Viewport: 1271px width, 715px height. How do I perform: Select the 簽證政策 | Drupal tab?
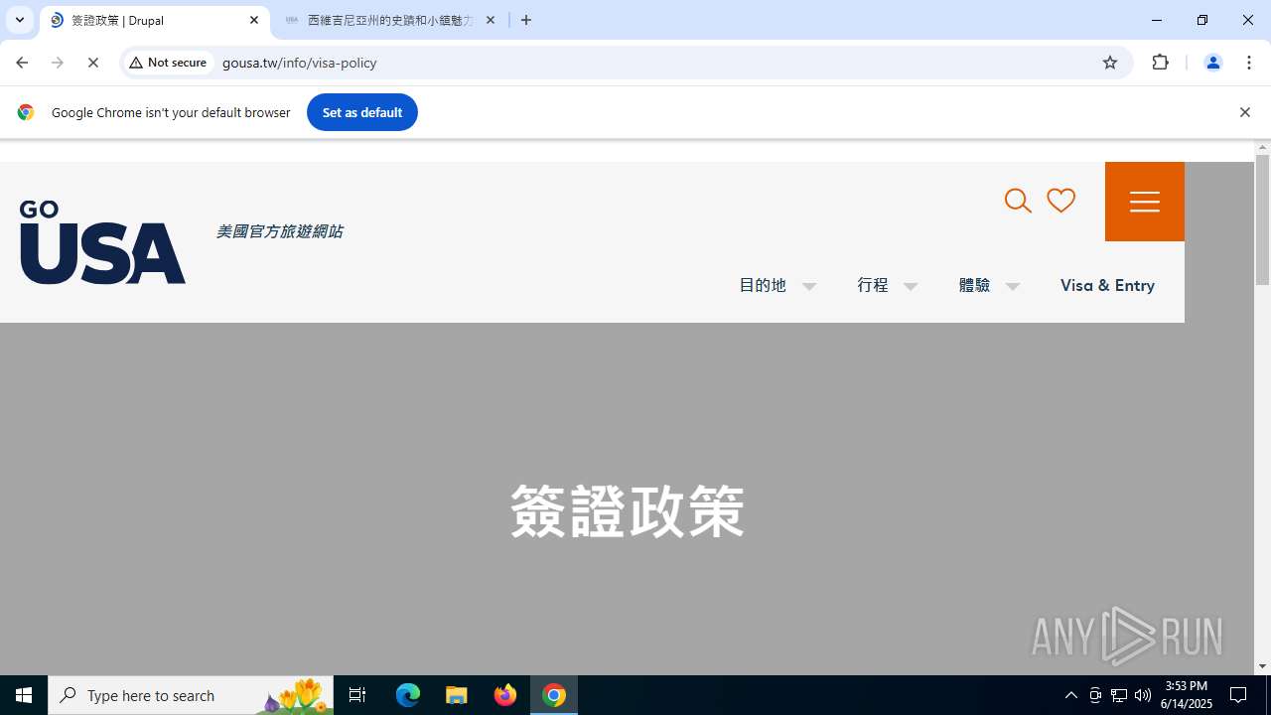click(154, 20)
